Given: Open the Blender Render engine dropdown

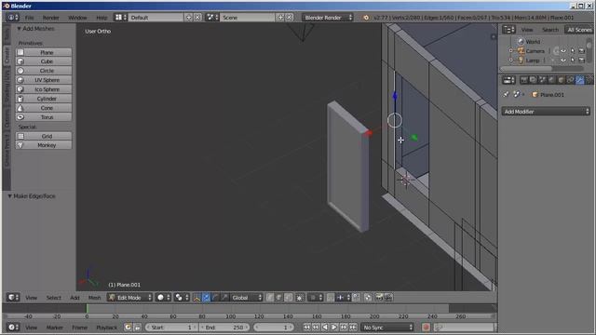Looking at the screenshot, I should (x=328, y=18).
